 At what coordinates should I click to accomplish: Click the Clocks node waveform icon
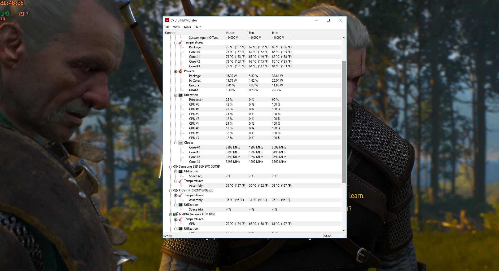180,143
